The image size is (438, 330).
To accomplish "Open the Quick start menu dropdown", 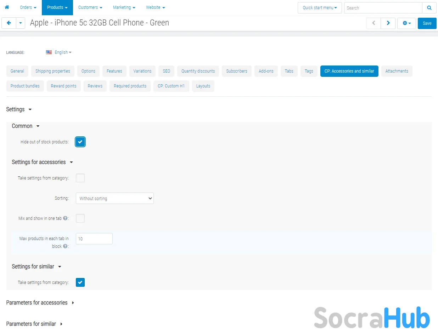I will click(320, 8).
